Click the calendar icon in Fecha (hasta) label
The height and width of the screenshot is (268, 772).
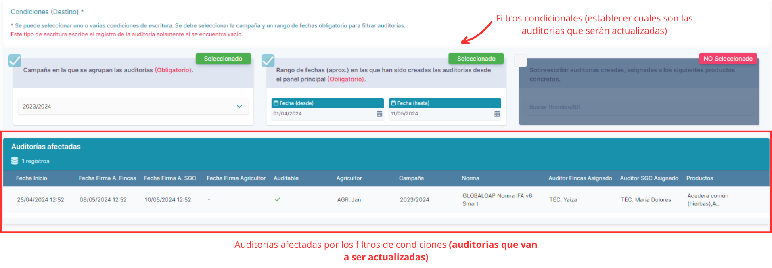pos(393,103)
